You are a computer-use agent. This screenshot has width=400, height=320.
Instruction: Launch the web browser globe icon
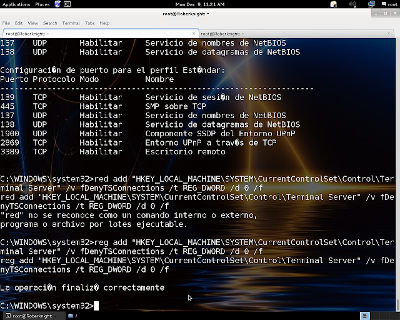pyautogui.click(x=57, y=4)
